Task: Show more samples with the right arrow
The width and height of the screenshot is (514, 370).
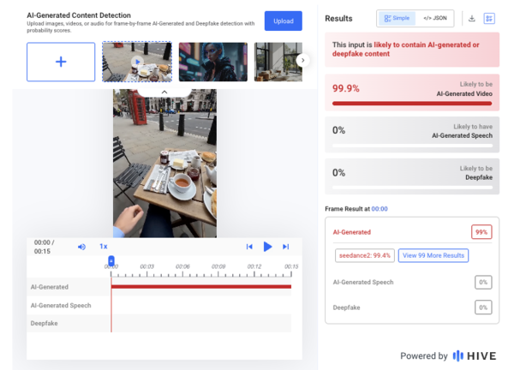Action: pyautogui.click(x=303, y=60)
